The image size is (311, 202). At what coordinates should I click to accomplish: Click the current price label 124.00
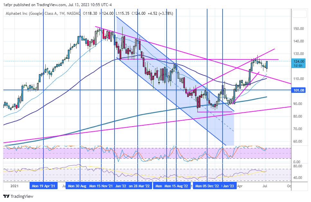[x=299, y=62]
